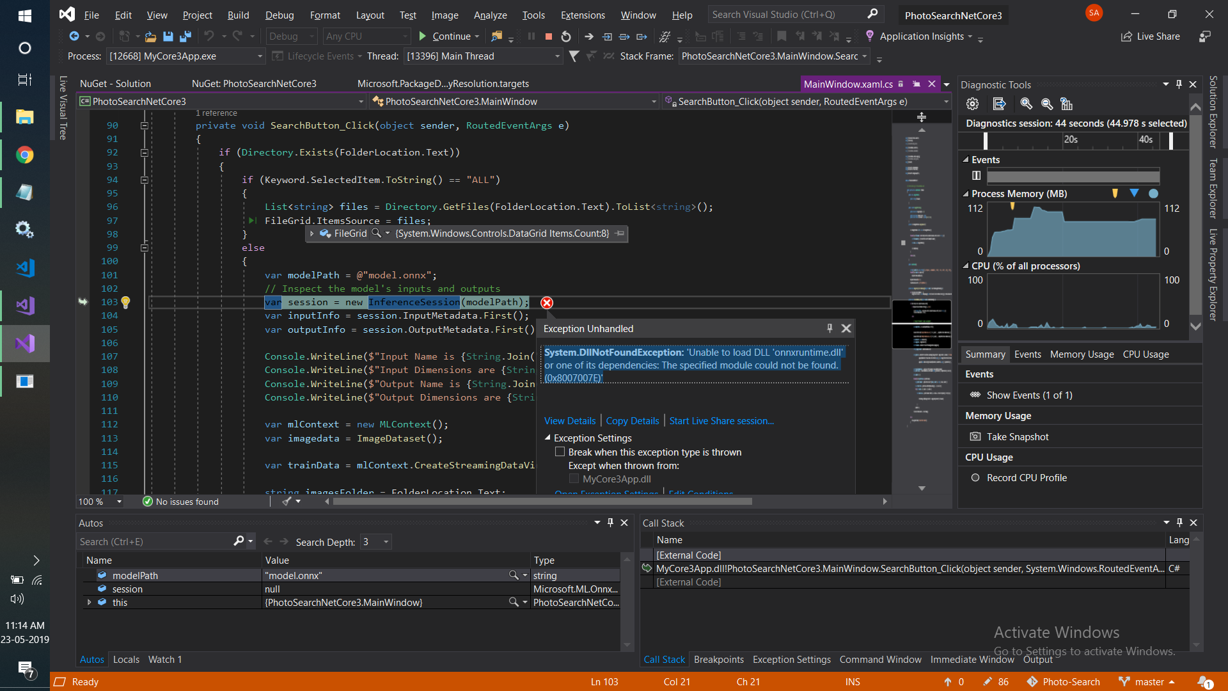Click the Zoom In icon in Diagnostic Tools

pyautogui.click(x=1026, y=104)
